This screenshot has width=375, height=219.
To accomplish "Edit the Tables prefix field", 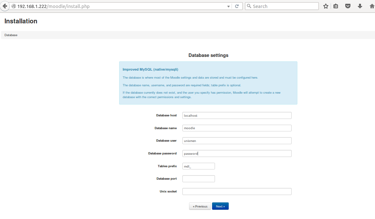I will 198,166.
